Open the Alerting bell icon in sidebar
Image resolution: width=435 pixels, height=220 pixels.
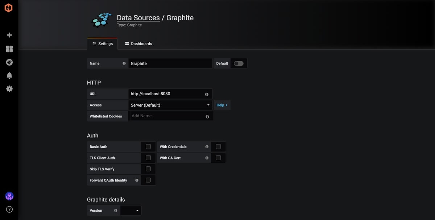tap(9, 75)
